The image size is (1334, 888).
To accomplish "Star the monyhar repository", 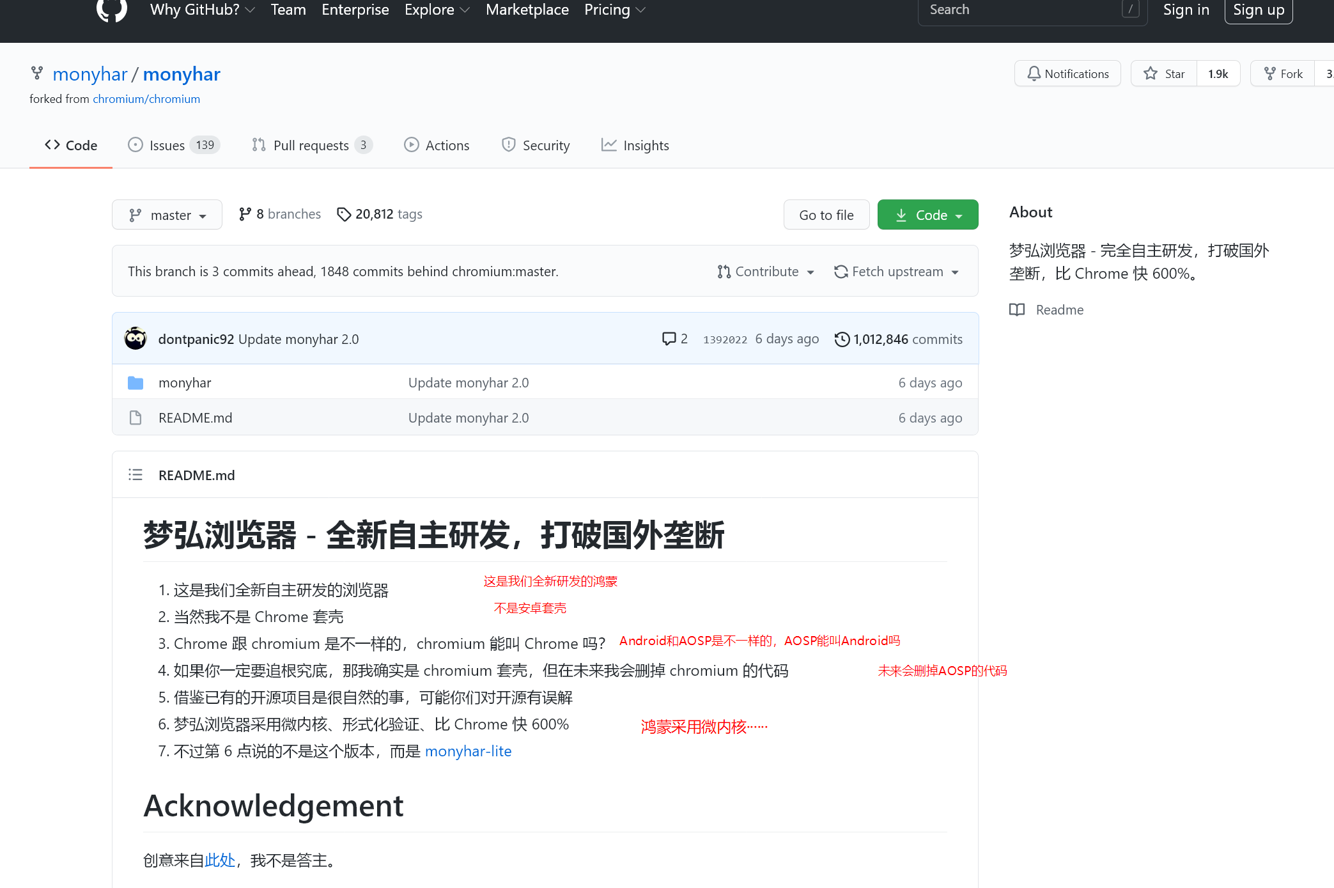I will tap(1163, 73).
